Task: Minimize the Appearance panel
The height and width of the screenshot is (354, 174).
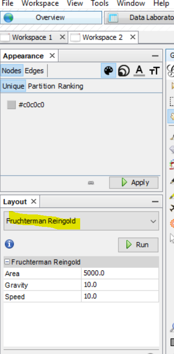Action: tap(155, 56)
